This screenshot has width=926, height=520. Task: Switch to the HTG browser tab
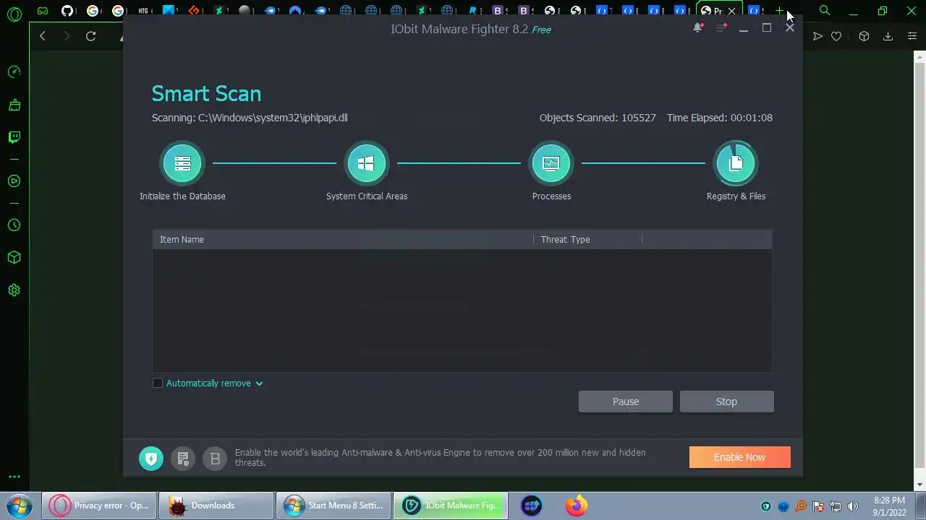pyautogui.click(x=143, y=11)
